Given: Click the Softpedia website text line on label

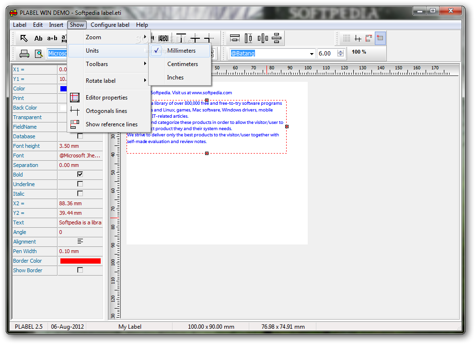Looking at the screenshot, I should click(x=191, y=93).
